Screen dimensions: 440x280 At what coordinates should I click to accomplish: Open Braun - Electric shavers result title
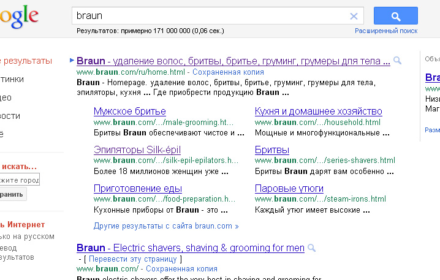(191, 248)
